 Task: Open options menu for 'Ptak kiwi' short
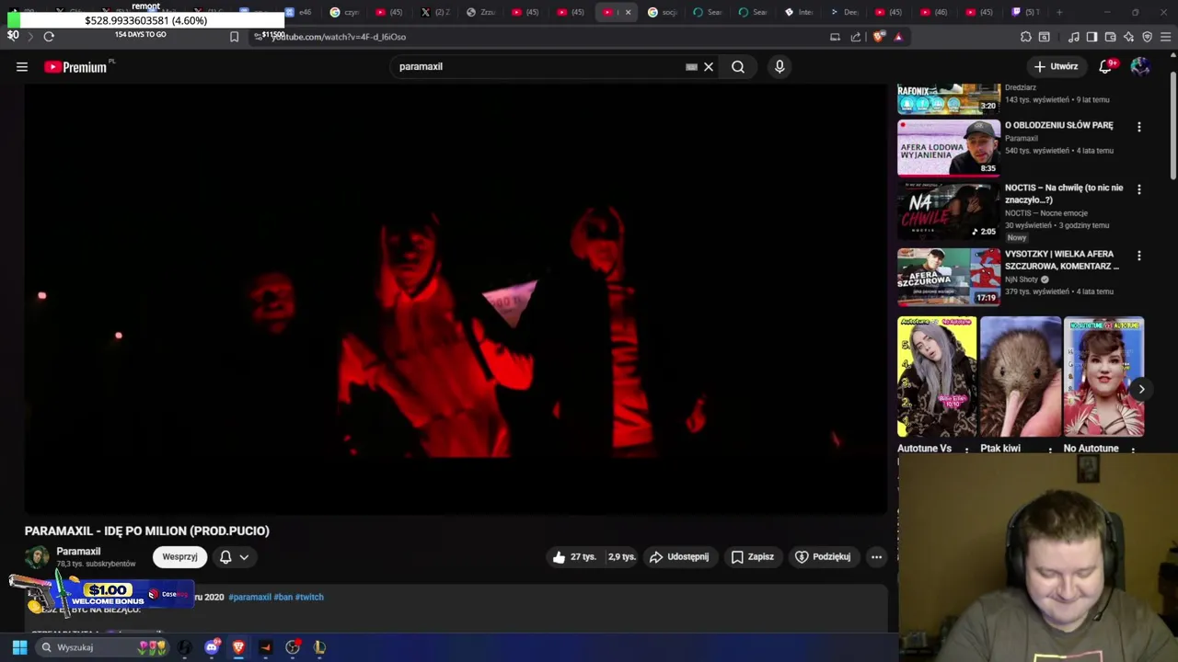[1049, 450]
